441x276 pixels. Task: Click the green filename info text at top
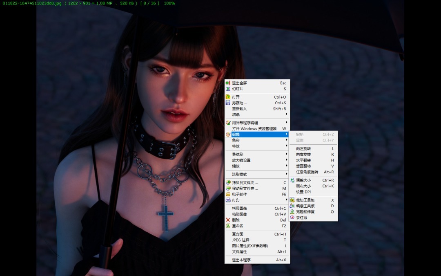pyautogui.click(x=87, y=3)
